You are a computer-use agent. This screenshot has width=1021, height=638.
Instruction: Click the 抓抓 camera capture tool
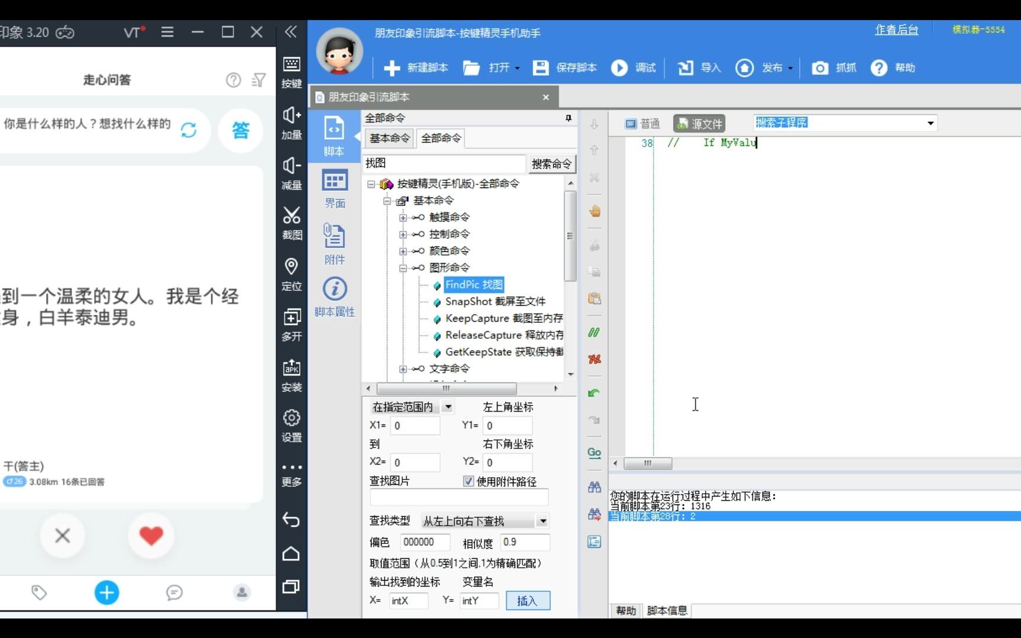pos(834,68)
